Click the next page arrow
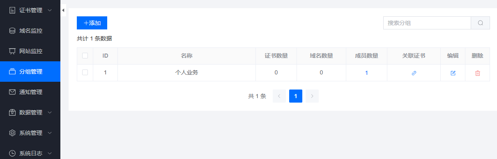Image resolution: width=497 pixels, height=159 pixels. [x=312, y=96]
